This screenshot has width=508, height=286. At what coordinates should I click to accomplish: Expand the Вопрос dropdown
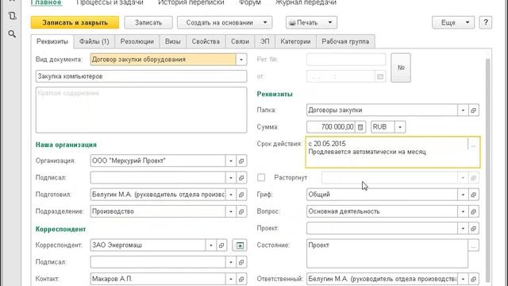[x=463, y=211]
